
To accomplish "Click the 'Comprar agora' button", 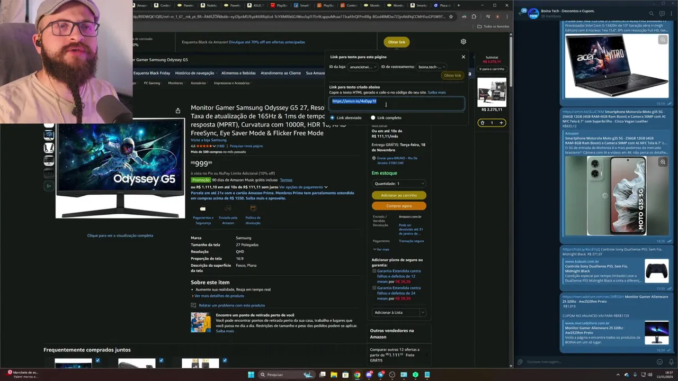I will coord(399,206).
